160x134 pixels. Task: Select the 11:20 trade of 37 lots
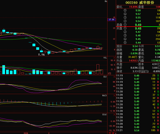[x=138, y=95]
